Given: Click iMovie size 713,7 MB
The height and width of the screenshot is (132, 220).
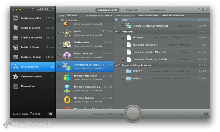Looking at the screenshot, I should click(x=106, y=31).
